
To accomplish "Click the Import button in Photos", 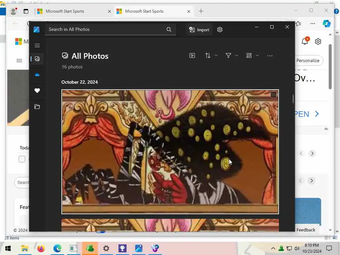I will tap(199, 30).
